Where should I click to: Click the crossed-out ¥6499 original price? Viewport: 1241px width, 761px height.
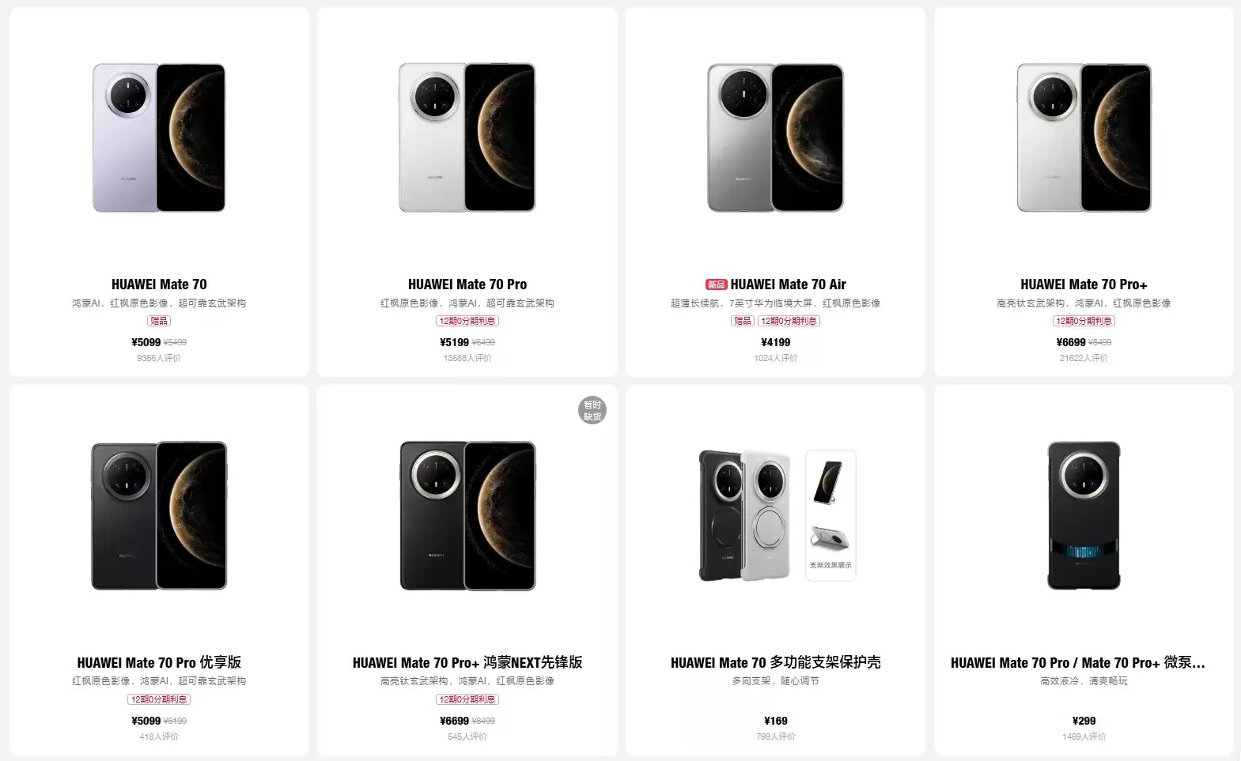pos(483,342)
